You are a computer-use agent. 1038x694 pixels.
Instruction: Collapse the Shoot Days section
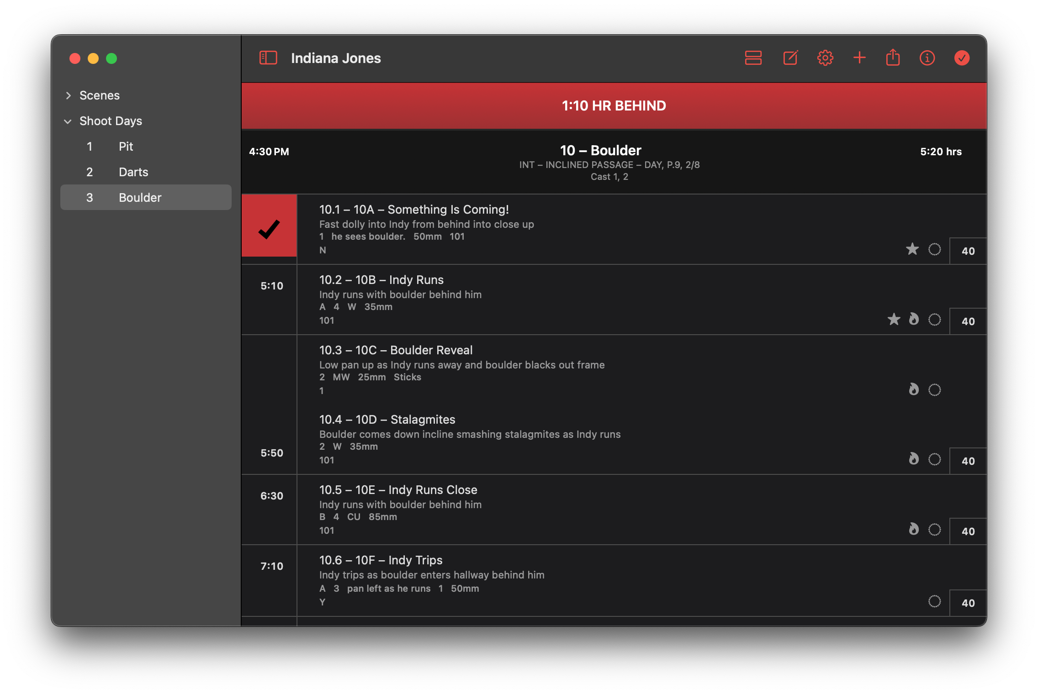[x=68, y=121]
